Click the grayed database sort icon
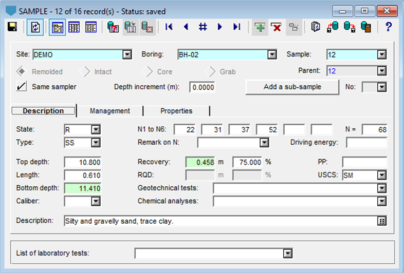 [131, 27]
